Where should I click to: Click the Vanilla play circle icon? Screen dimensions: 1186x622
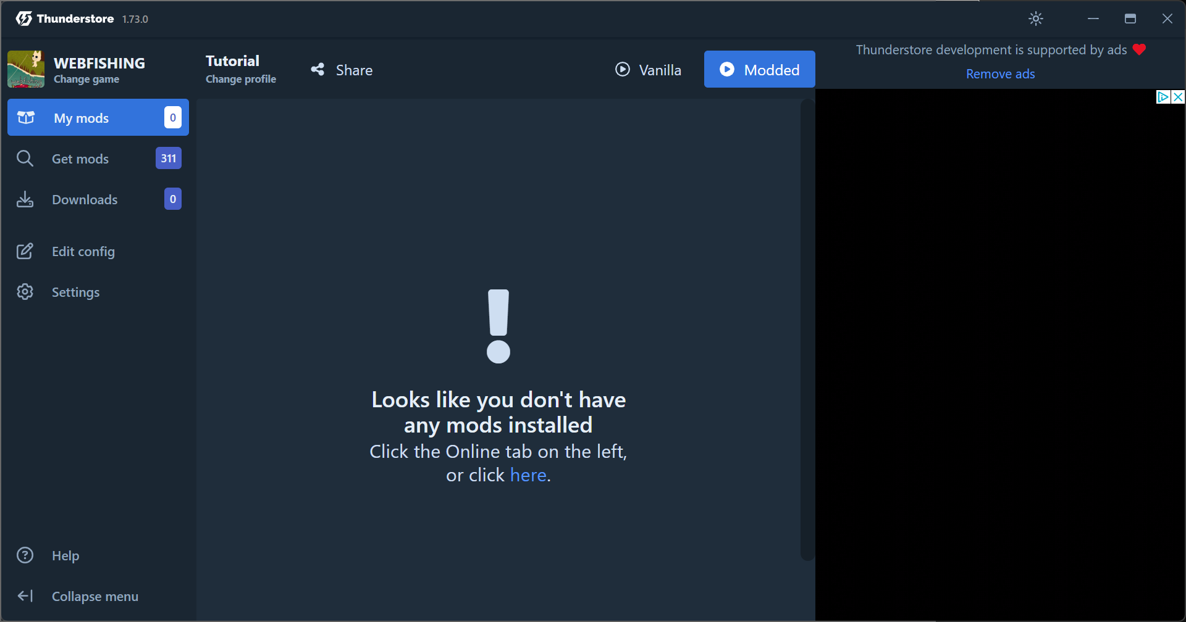coord(623,69)
